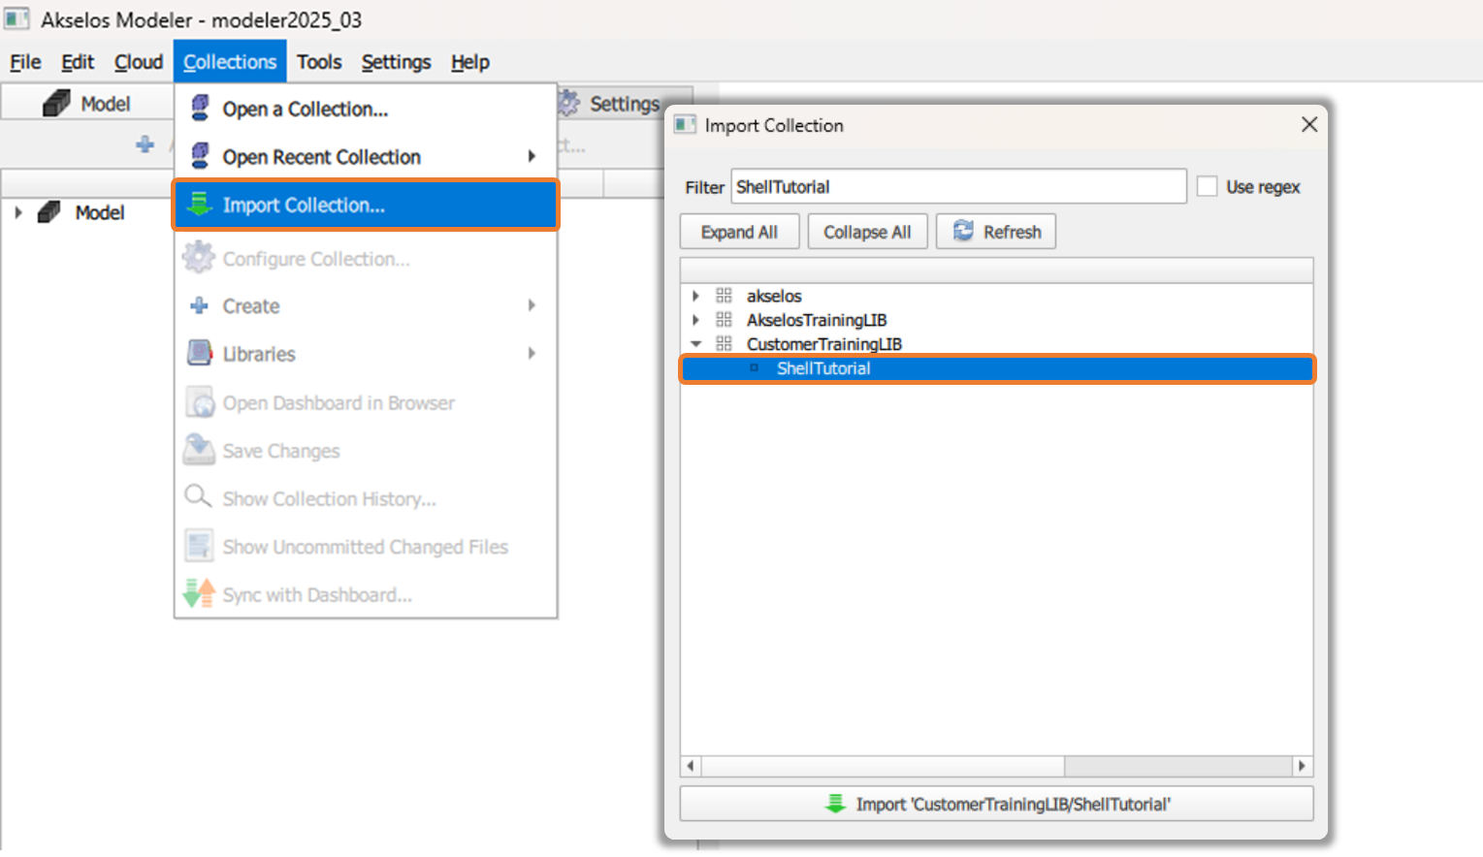Click Show Collection History... entry
The width and height of the screenshot is (1483, 857).
tap(366, 498)
